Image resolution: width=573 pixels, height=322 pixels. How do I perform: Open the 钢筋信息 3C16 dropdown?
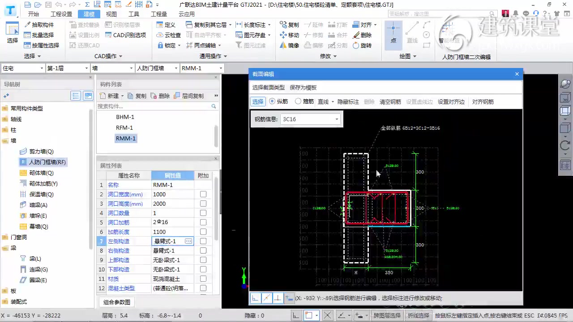[337, 119]
